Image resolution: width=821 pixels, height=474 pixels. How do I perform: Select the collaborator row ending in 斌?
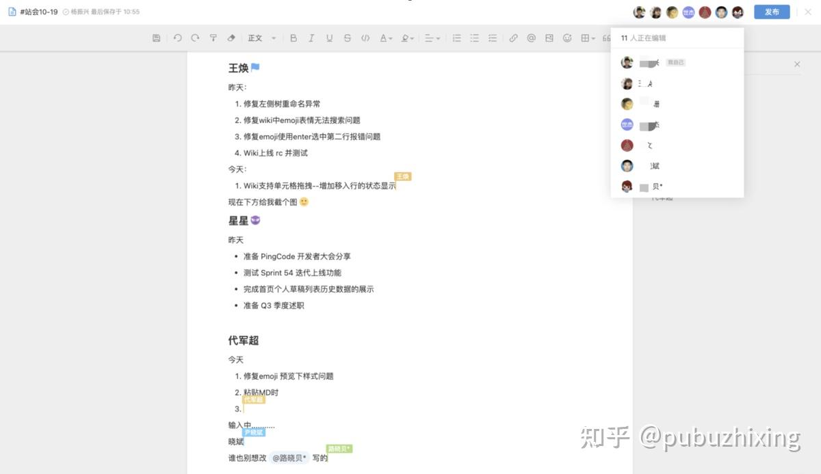click(677, 166)
